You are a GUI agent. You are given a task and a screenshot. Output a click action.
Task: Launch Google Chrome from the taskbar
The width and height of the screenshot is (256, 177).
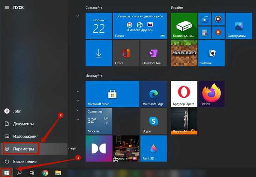click(x=45, y=173)
